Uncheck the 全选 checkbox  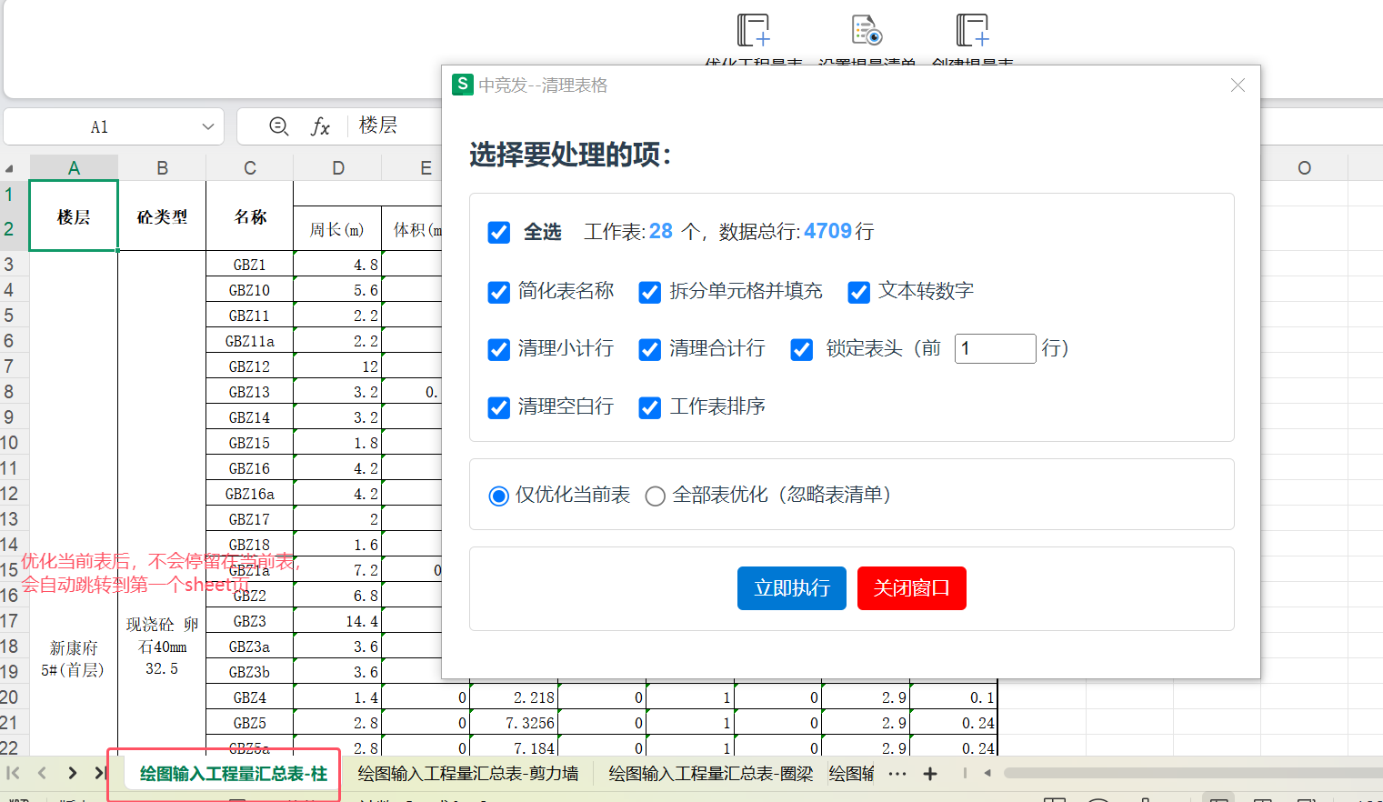coord(498,233)
